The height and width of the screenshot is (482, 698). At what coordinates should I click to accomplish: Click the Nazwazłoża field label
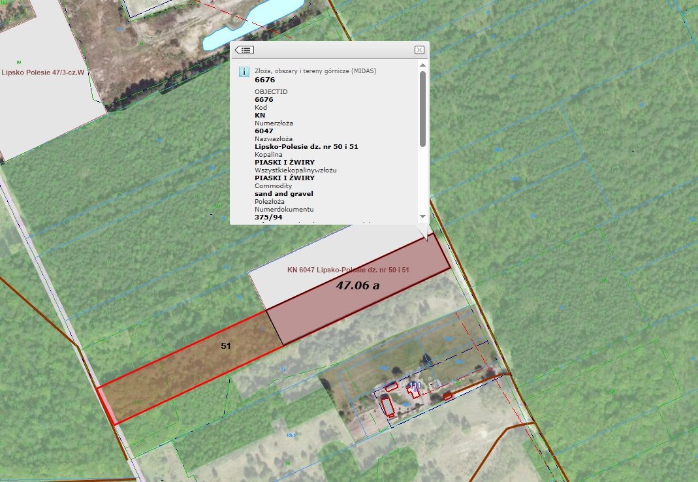274,138
